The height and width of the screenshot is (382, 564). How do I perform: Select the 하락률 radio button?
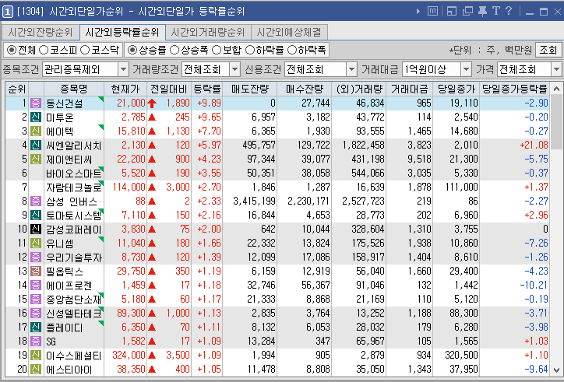250,50
